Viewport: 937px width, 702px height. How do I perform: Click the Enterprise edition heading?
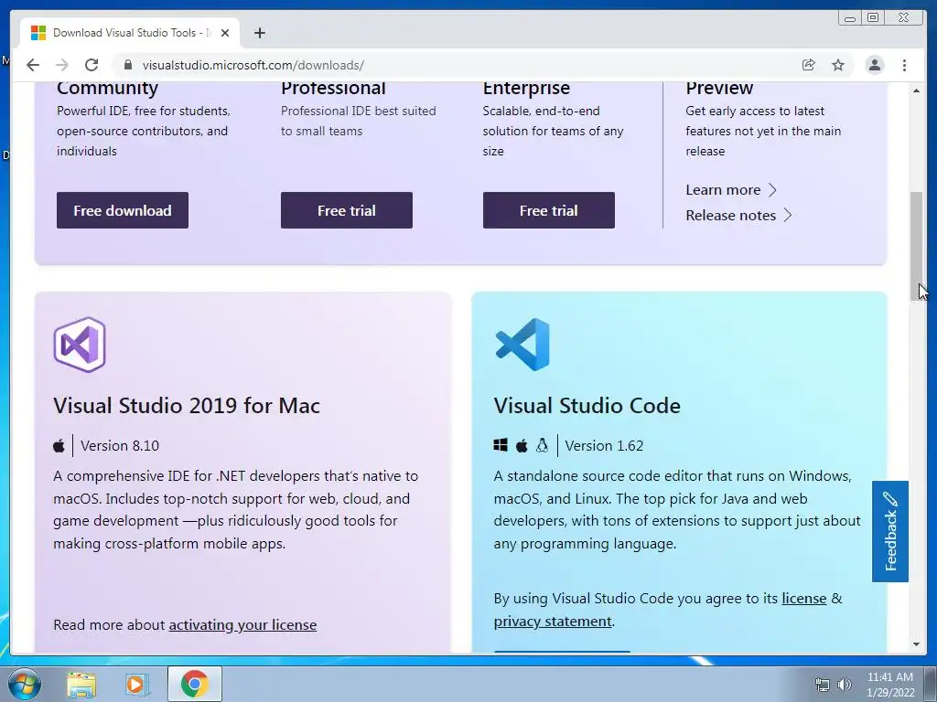526,89
